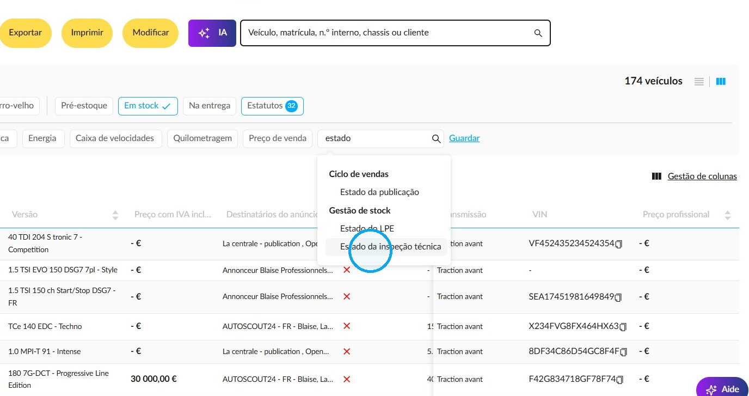This screenshot has width=749, height=396.
Task: Switch to column view icon
Action: (721, 82)
